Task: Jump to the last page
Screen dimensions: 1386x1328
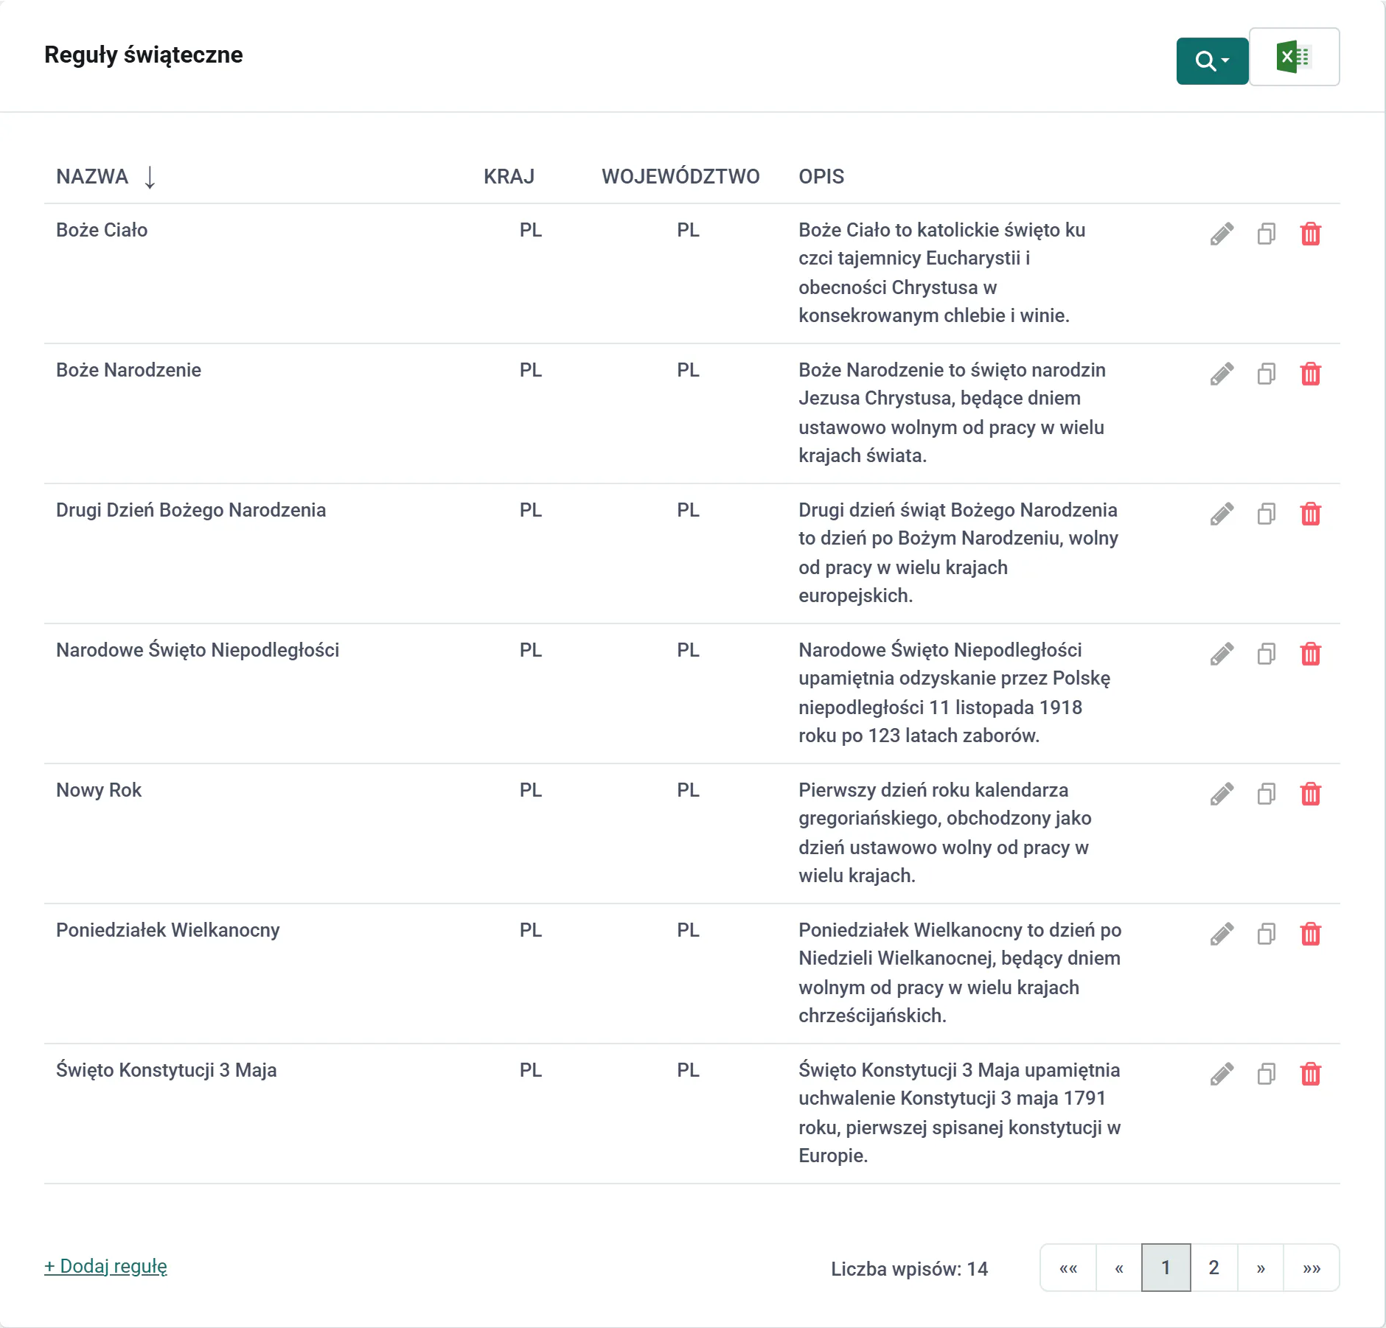Action: [1312, 1268]
